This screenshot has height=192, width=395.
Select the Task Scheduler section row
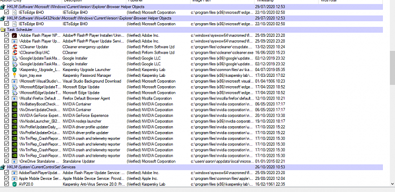click(192, 29)
